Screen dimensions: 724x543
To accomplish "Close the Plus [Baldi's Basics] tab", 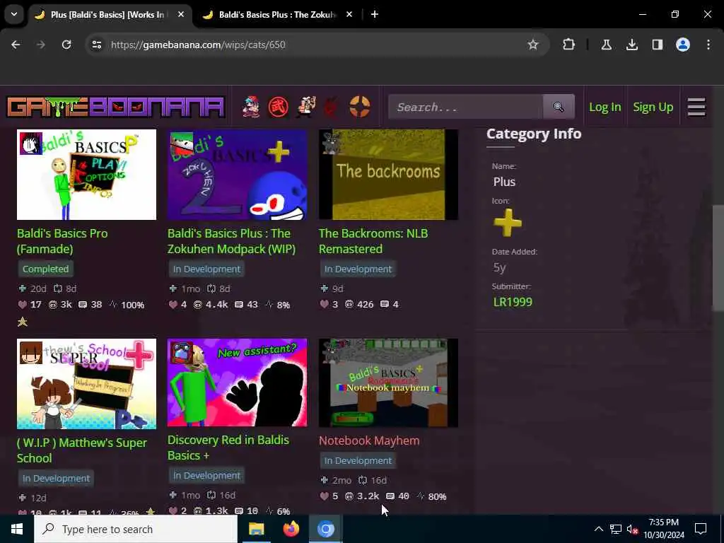I will point(181,14).
